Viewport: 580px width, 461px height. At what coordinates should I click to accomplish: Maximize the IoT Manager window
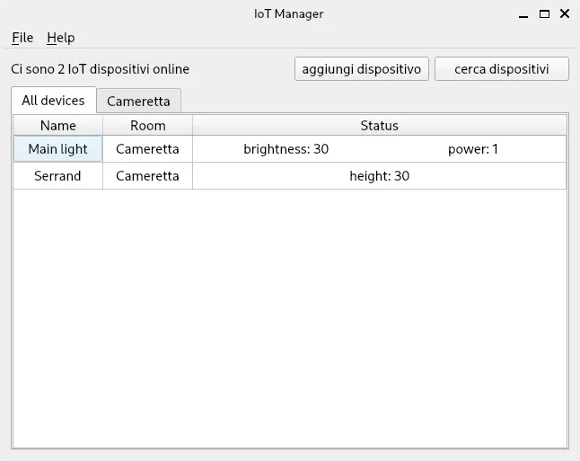pos(544,14)
